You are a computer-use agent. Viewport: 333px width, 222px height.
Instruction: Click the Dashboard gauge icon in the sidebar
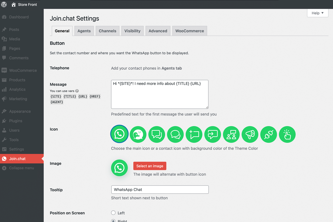4,17
